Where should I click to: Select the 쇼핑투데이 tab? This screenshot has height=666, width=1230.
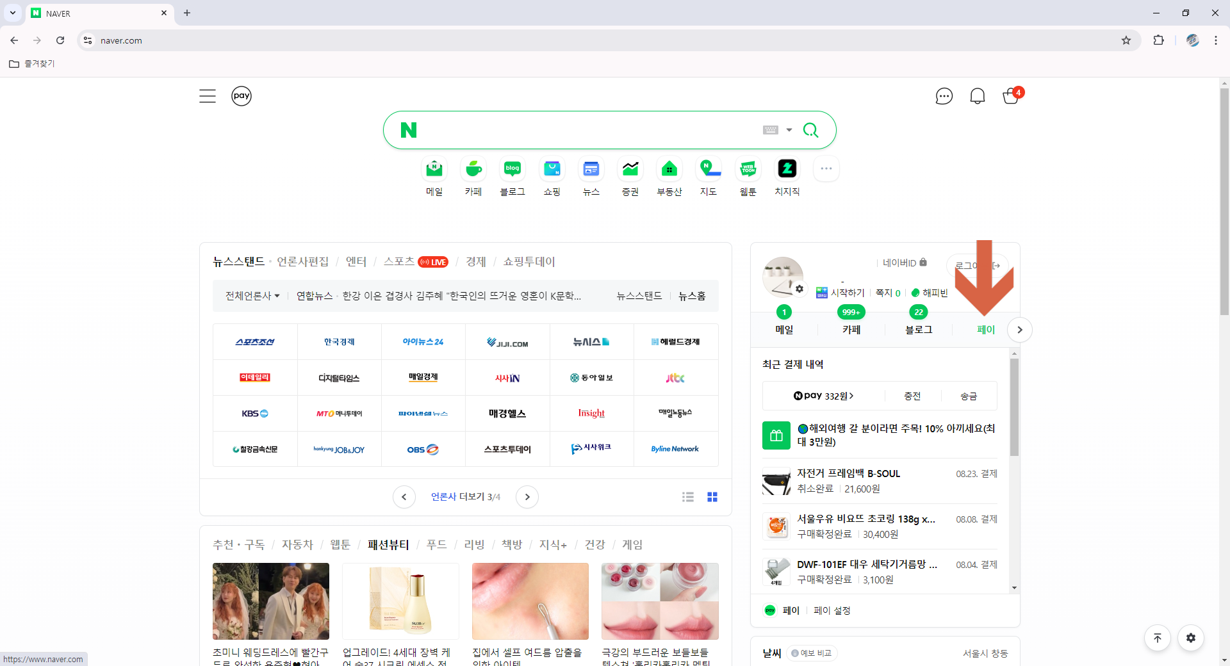click(x=529, y=261)
